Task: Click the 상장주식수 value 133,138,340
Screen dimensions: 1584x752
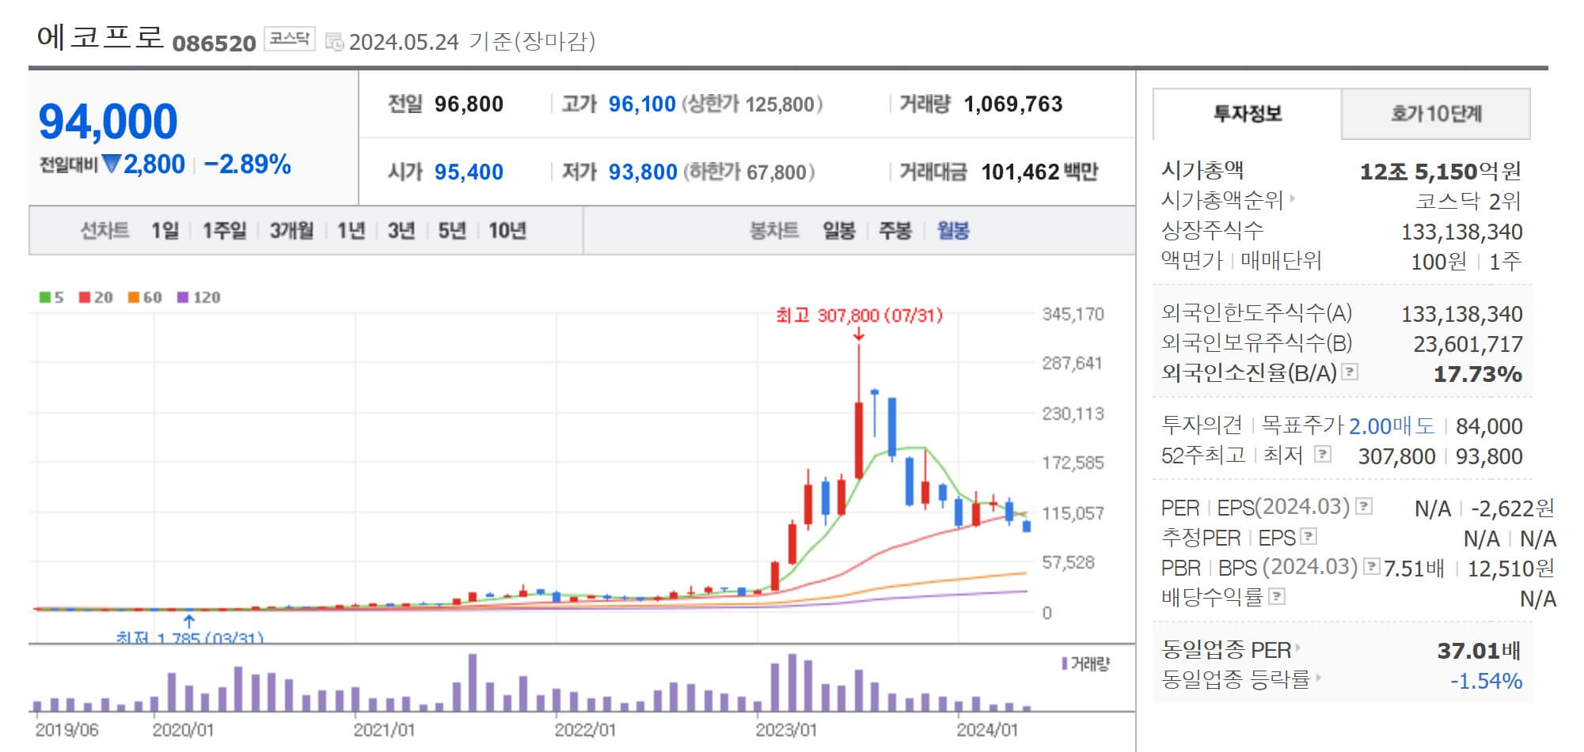Action: click(x=1462, y=232)
